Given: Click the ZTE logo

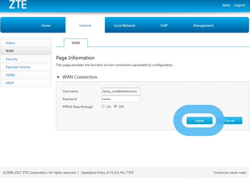Looking at the screenshot, I should click(18, 5).
